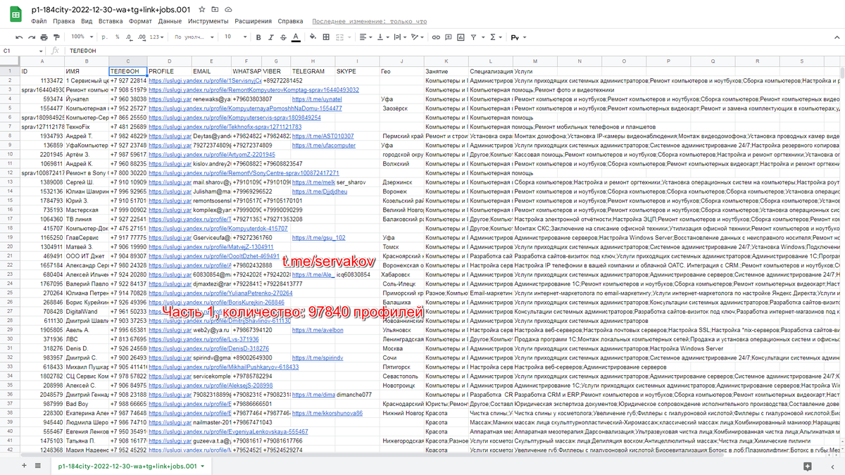This screenshot has height=475, width=845.
Task: Click the add sheet plus button
Action: (x=25, y=466)
